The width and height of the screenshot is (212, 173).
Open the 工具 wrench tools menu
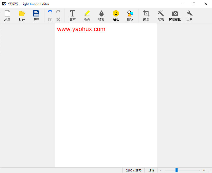[190, 15]
